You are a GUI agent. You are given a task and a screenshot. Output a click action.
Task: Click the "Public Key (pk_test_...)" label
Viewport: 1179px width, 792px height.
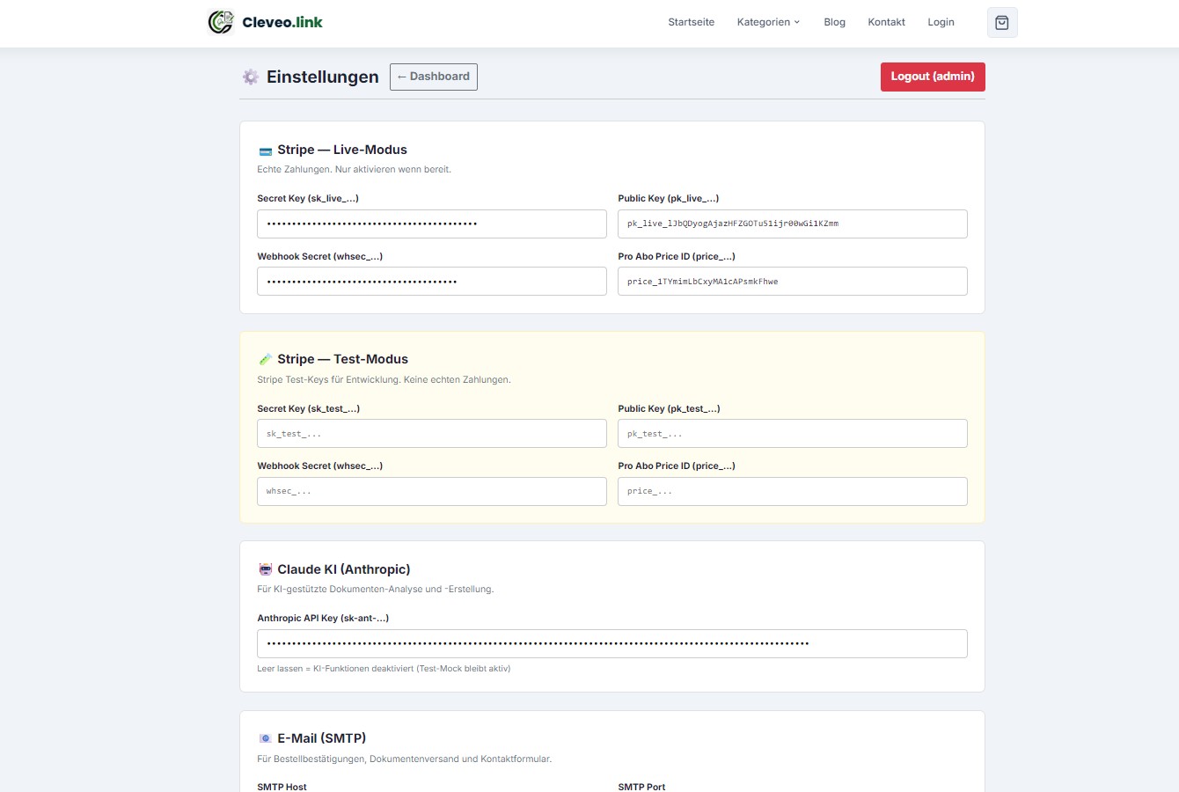(x=669, y=409)
